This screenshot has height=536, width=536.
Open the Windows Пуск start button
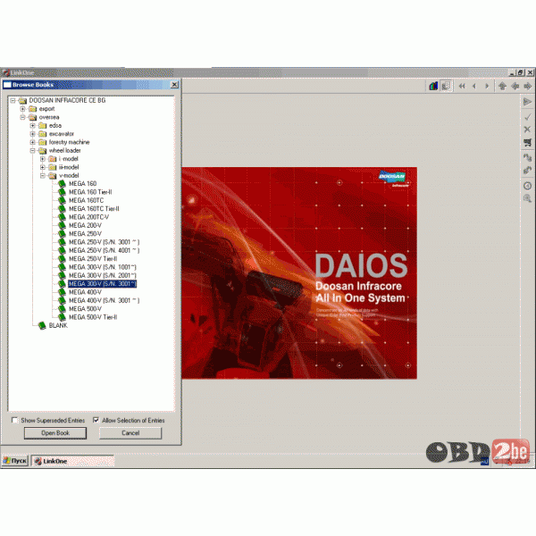(x=15, y=461)
